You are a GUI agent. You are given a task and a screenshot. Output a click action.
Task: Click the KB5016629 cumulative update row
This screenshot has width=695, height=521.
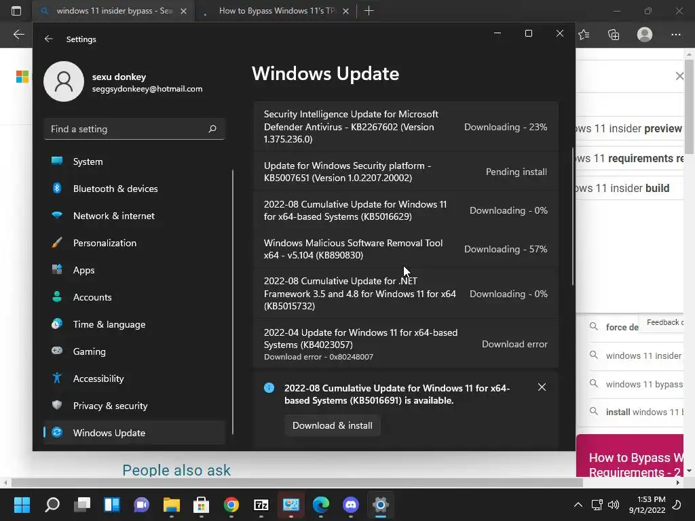pos(406,210)
